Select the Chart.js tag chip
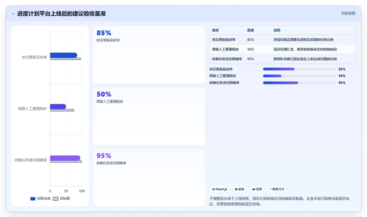This screenshot has height=217, width=367. 220,189
